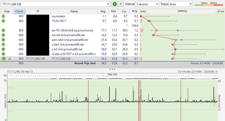This screenshot has width=225, height=121.
Task: Sort by the Count column header
Action: click(19, 11)
